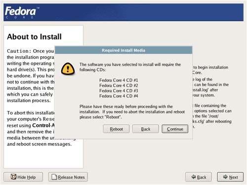This screenshot has height=185, width=247.
Task: Click the green left arrow on Back
Action: (x=194, y=177)
